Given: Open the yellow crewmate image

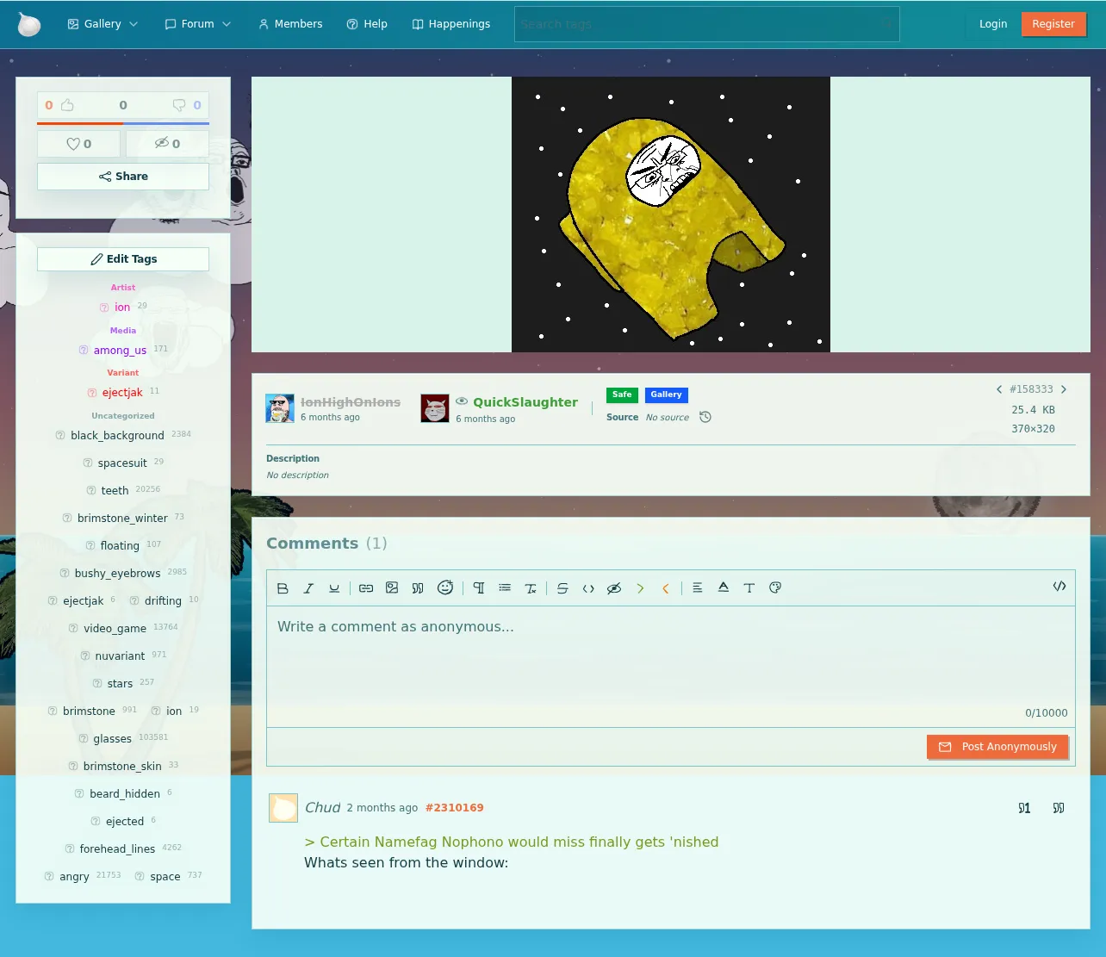Looking at the screenshot, I should click(671, 214).
